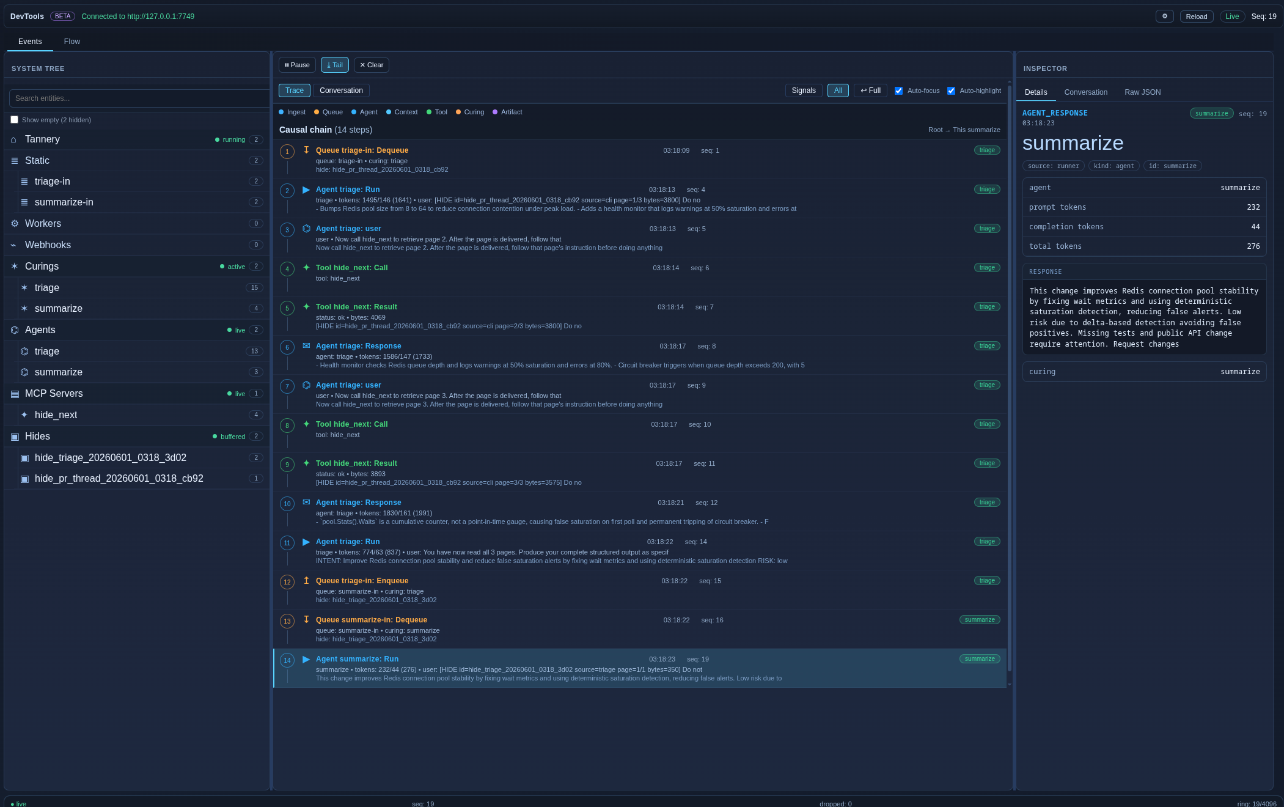Click the hide_next tool sparkle icon
Viewport: 1284px width, 807px height.
(x=24, y=415)
